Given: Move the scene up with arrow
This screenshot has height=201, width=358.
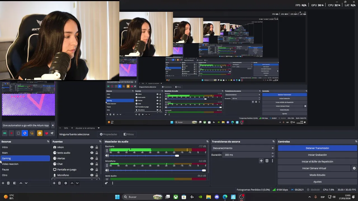Looking at the screenshot, I should point(21,183).
